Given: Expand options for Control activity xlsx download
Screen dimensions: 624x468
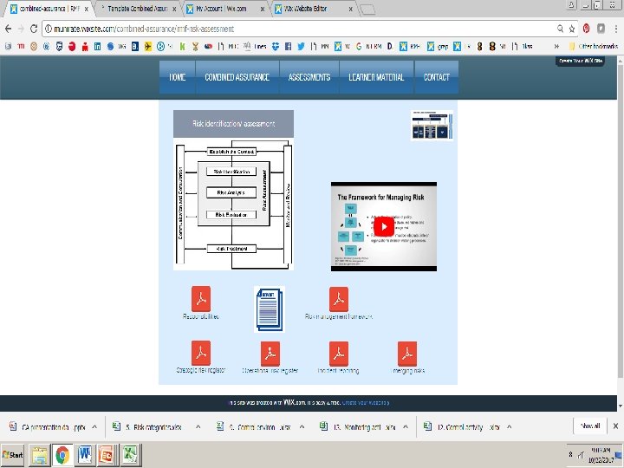Looking at the screenshot, I should [x=509, y=427].
